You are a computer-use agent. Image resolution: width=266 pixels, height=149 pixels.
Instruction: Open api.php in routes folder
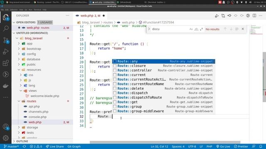click(x=34, y=106)
